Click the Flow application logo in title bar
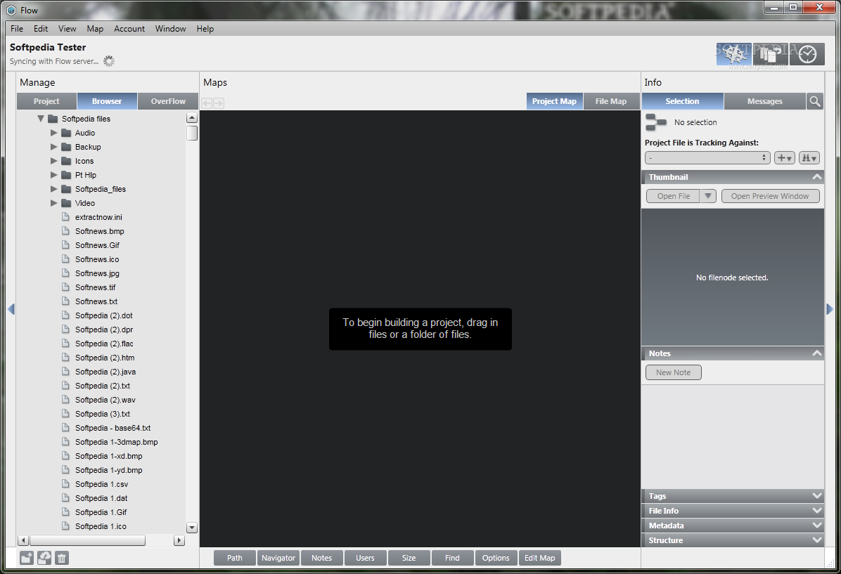The height and width of the screenshot is (574, 841). [11, 10]
